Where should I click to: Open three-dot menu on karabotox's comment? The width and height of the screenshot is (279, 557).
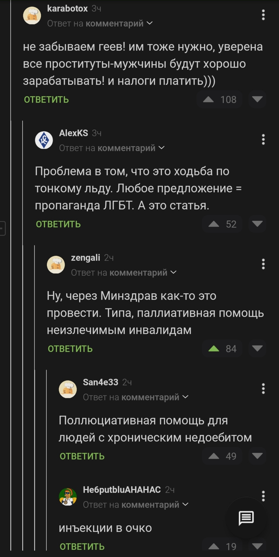pos(263,15)
